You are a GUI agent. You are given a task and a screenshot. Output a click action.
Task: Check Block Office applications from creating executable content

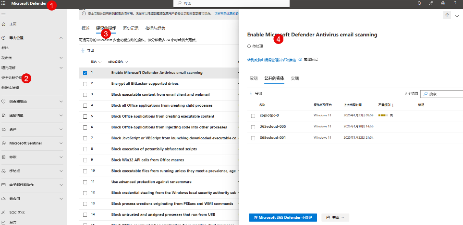tap(85, 116)
